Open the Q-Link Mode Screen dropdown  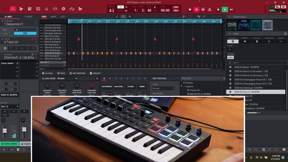[67, 78]
